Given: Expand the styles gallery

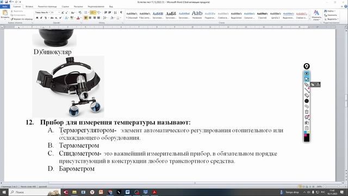Looking at the screenshot, I should [309, 19].
